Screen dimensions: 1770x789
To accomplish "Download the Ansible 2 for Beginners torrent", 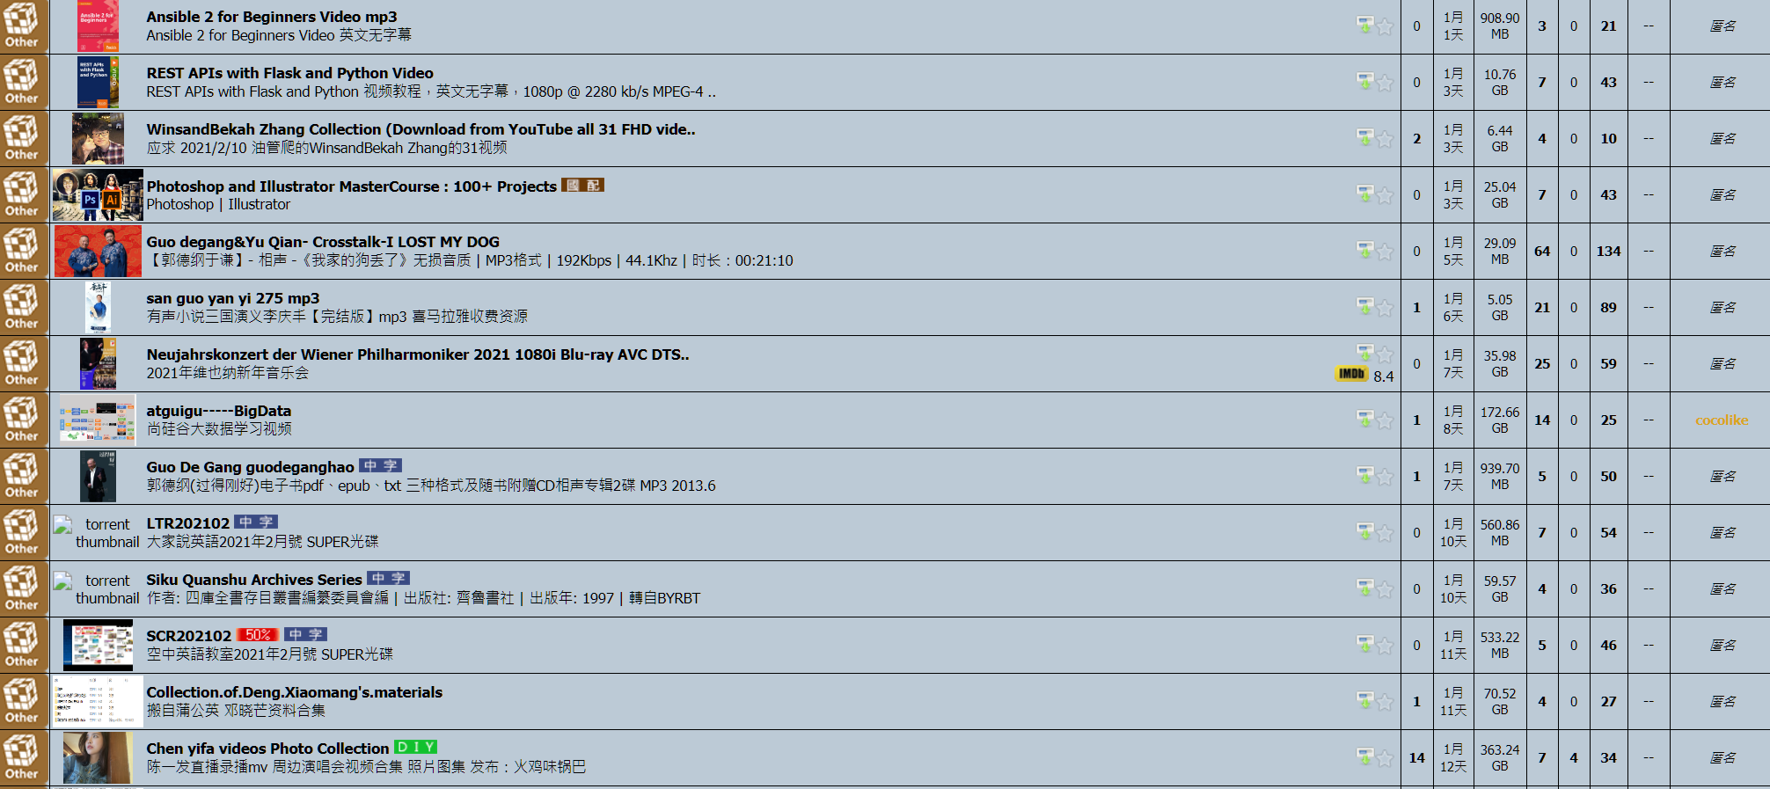I will (1364, 26).
